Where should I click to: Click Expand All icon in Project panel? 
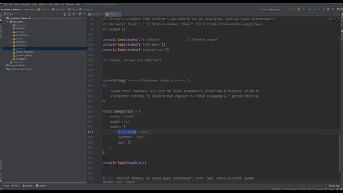69,14
